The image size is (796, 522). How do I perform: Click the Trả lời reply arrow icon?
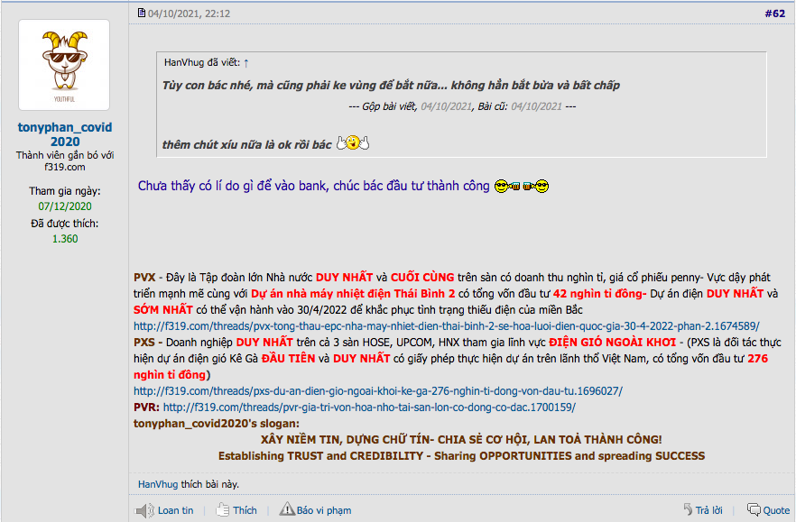point(688,509)
